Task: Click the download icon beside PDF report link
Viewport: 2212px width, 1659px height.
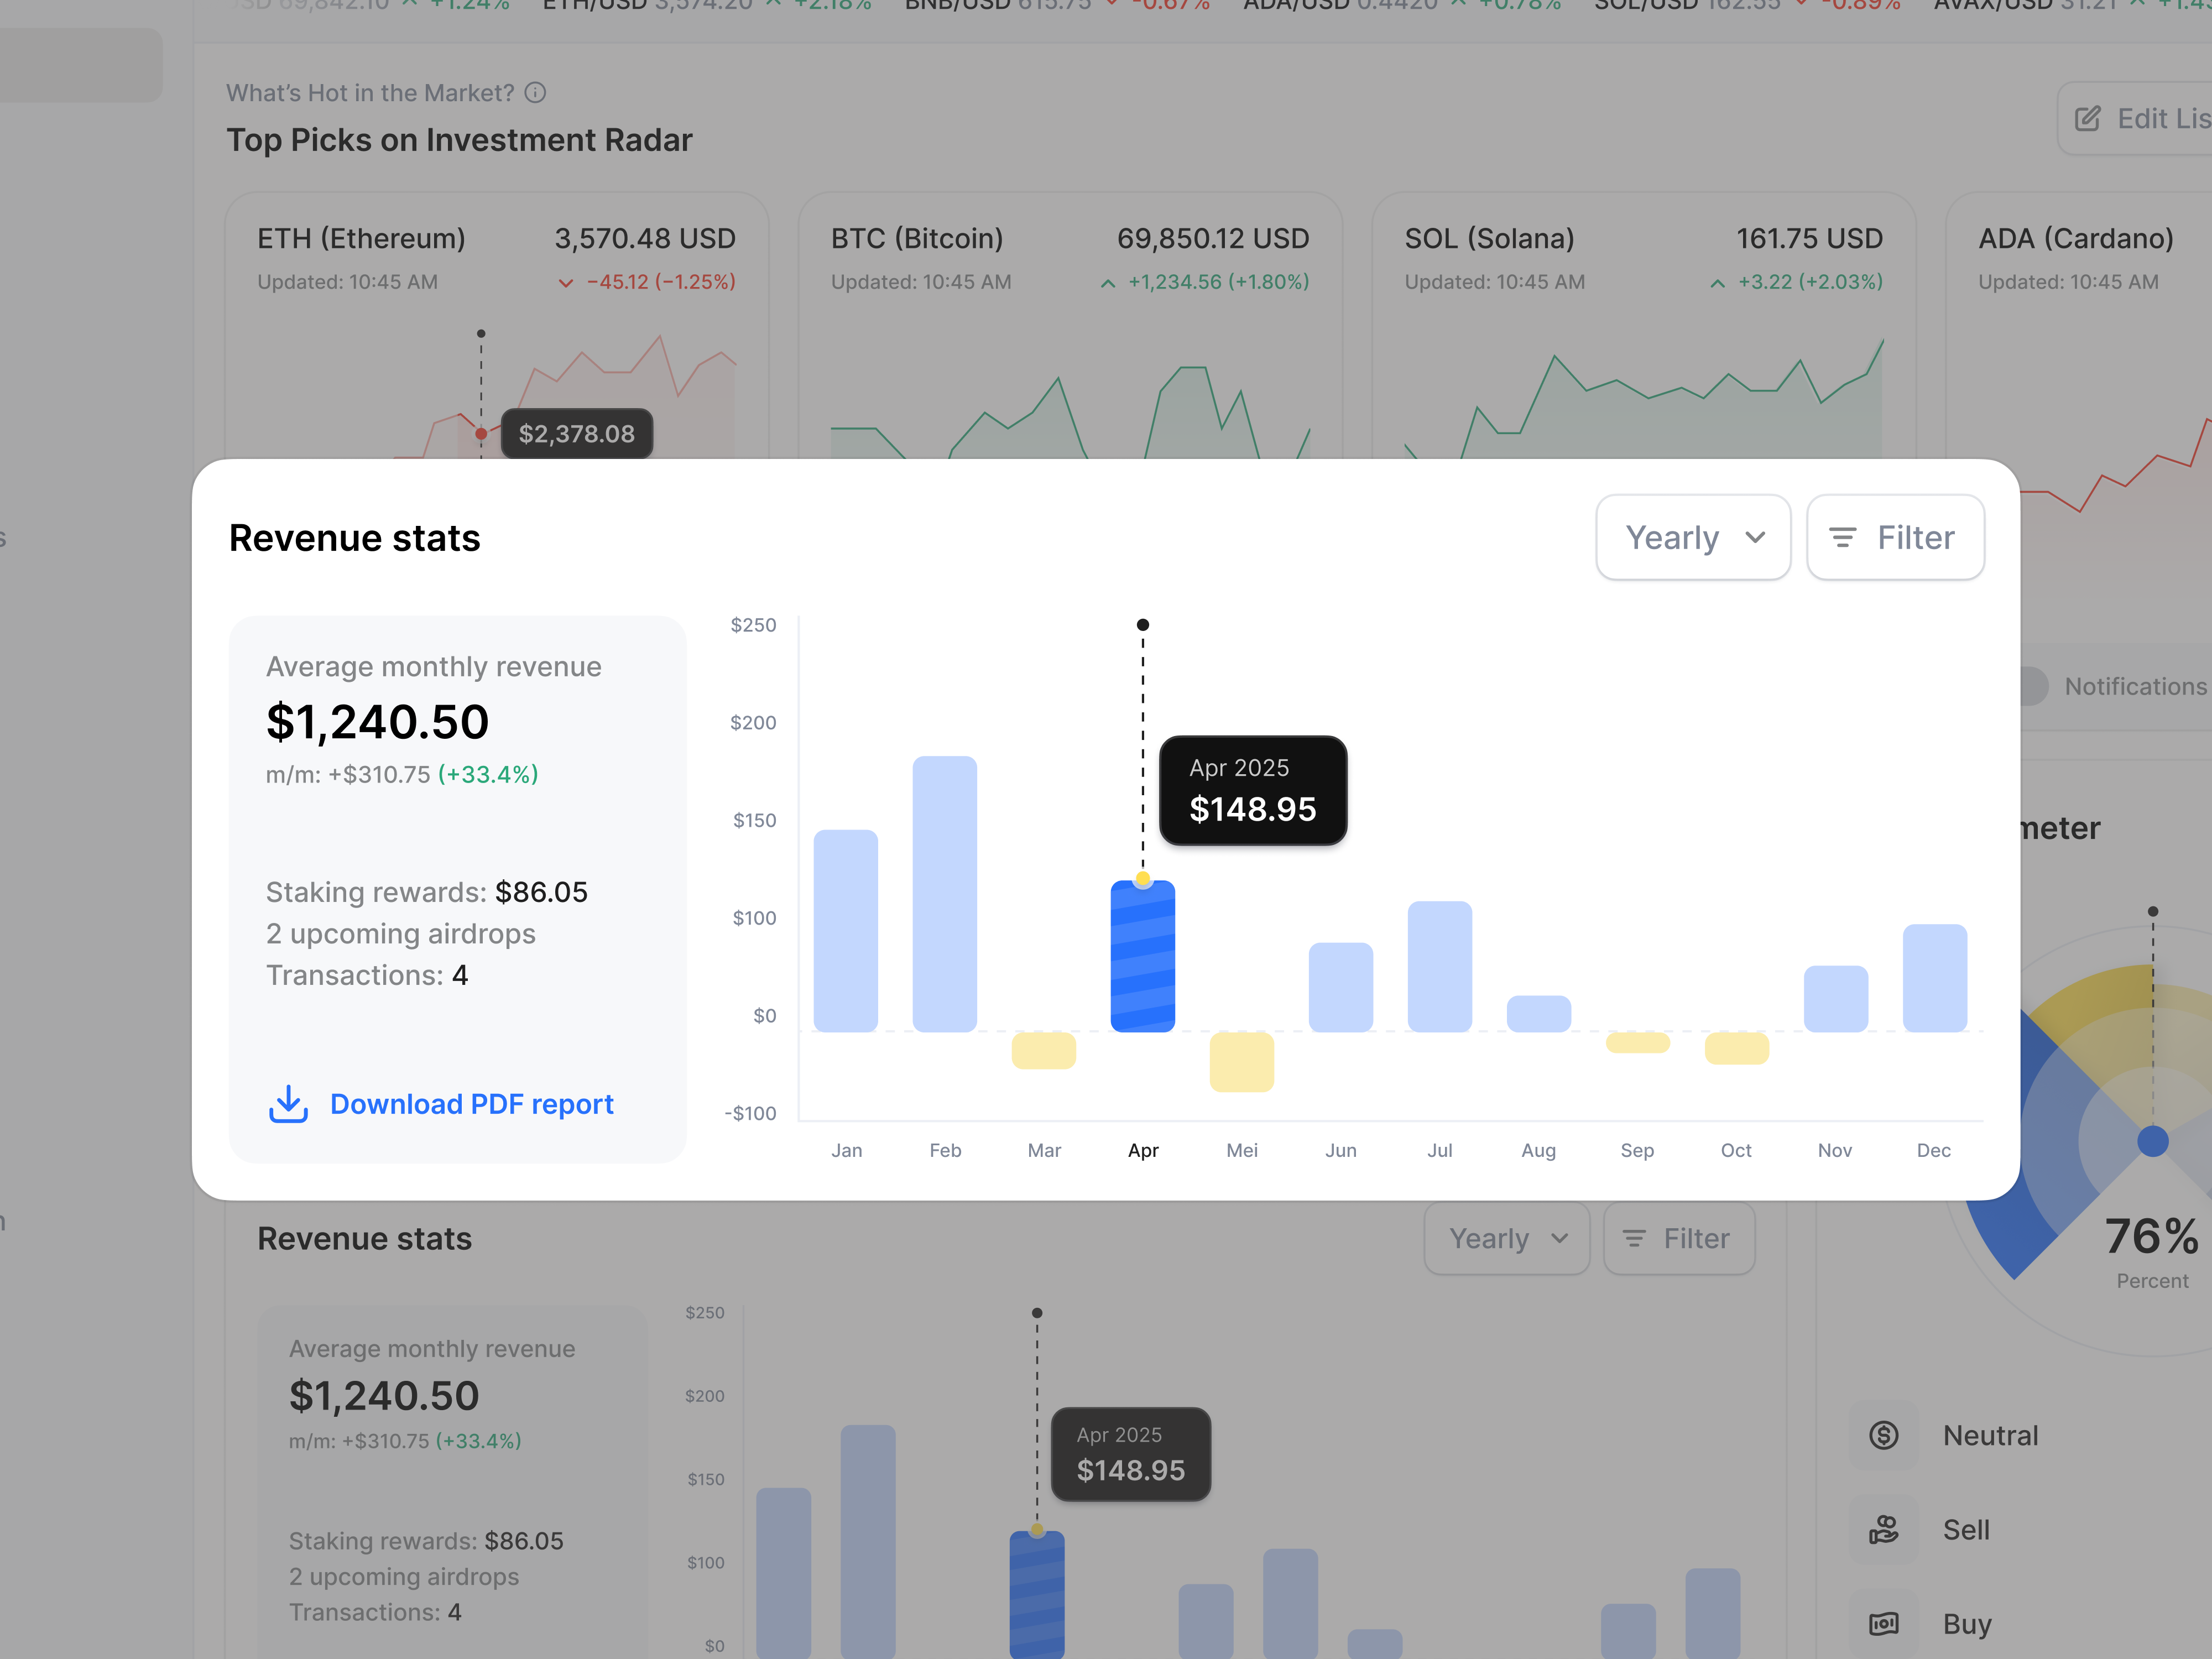Action: point(288,1104)
